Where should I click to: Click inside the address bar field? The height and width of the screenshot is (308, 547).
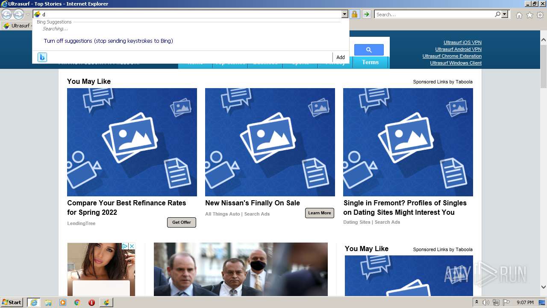187,15
